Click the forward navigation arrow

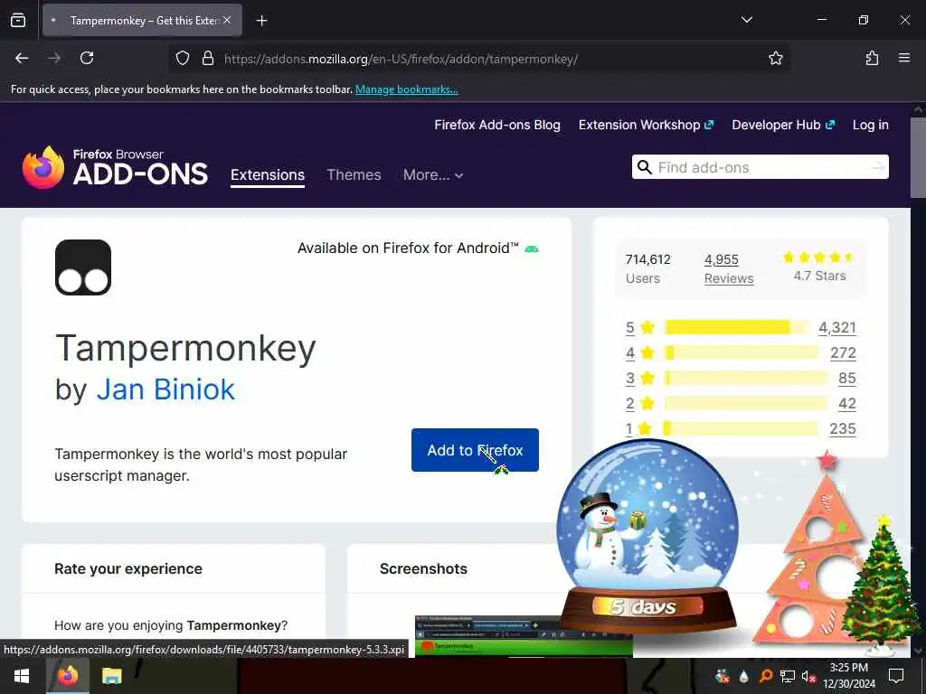(x=54, y=58)
